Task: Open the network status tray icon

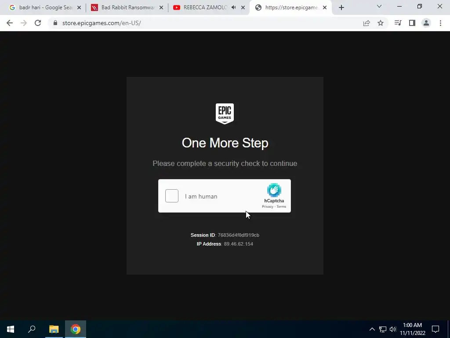Action: pyautogui.click(x=383, y=329)
